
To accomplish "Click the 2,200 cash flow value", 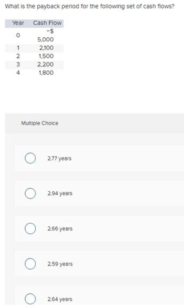I will click(45, 64).
